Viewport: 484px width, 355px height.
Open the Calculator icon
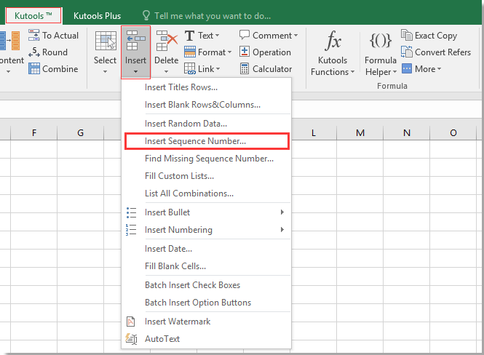(x=244, y=68)
